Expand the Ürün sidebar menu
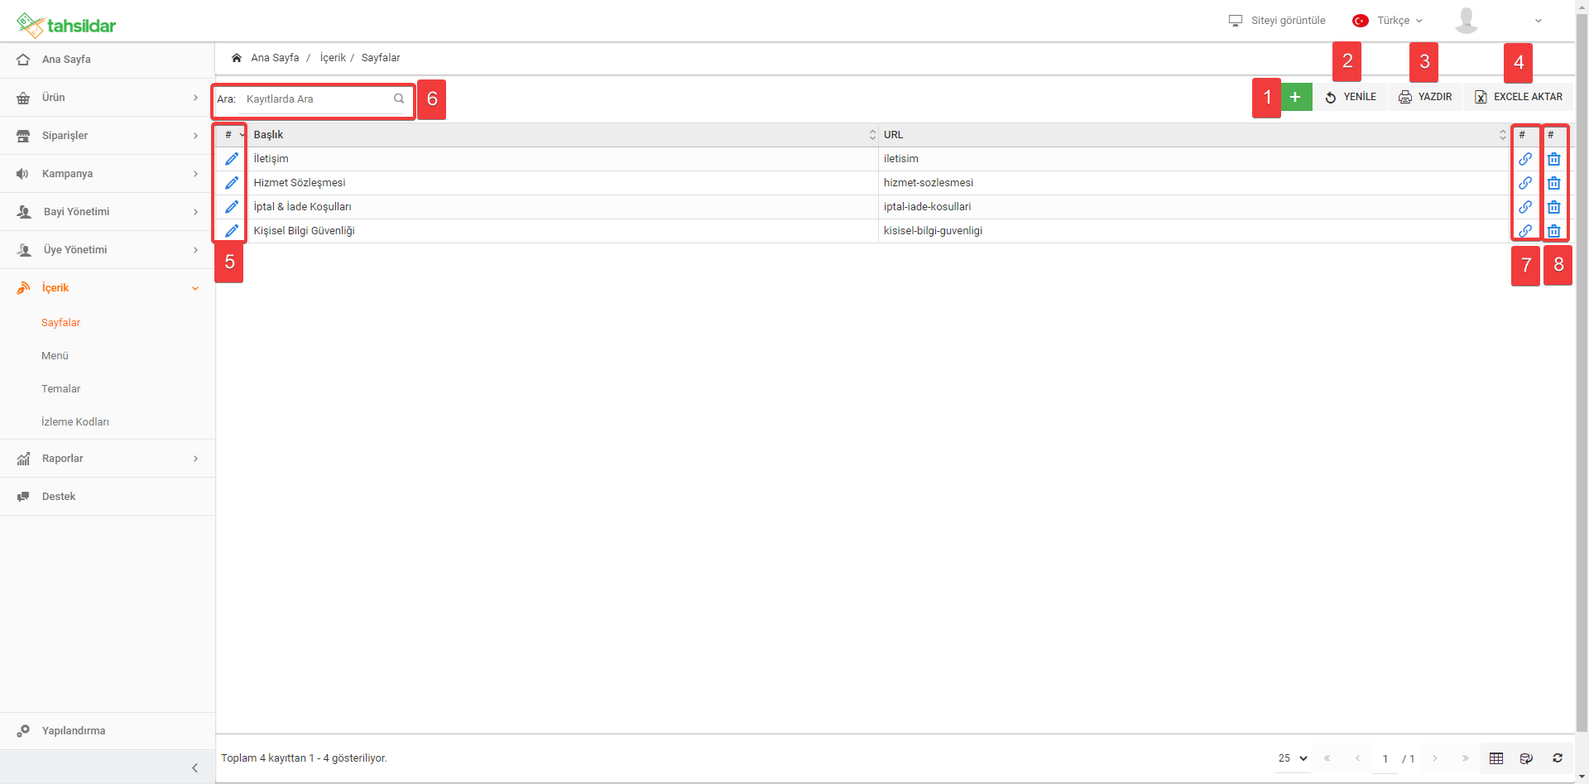This screenshot has height=784, width=1589. click(108, 98)
